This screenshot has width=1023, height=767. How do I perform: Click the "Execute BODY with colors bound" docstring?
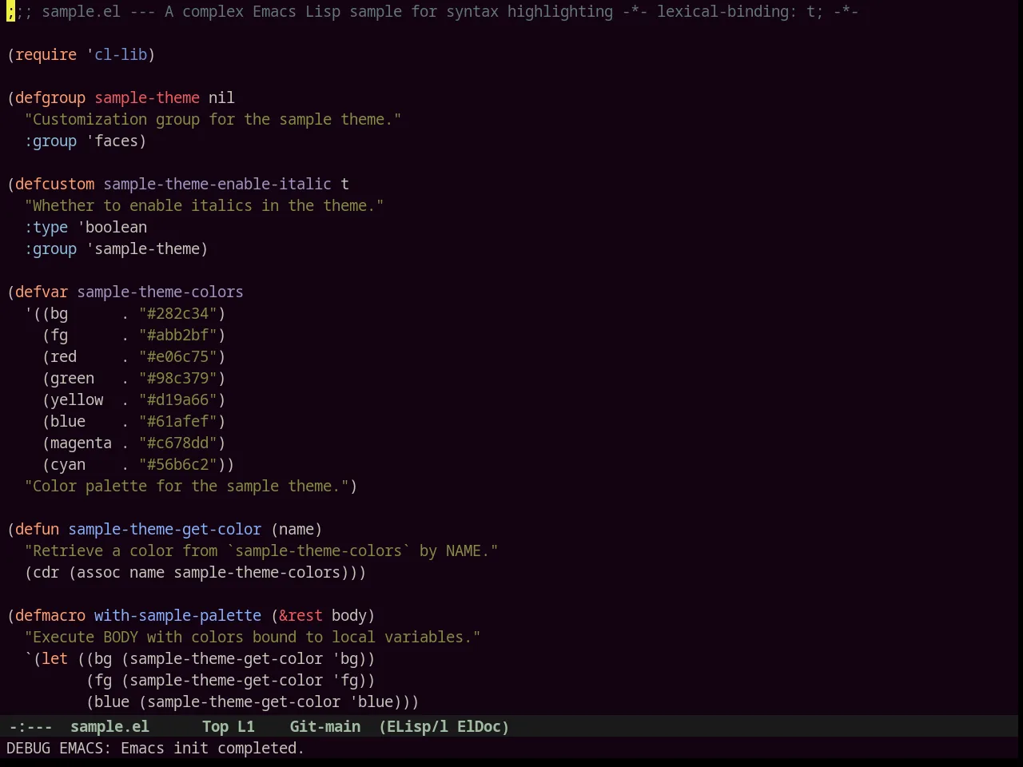(253, 637)
